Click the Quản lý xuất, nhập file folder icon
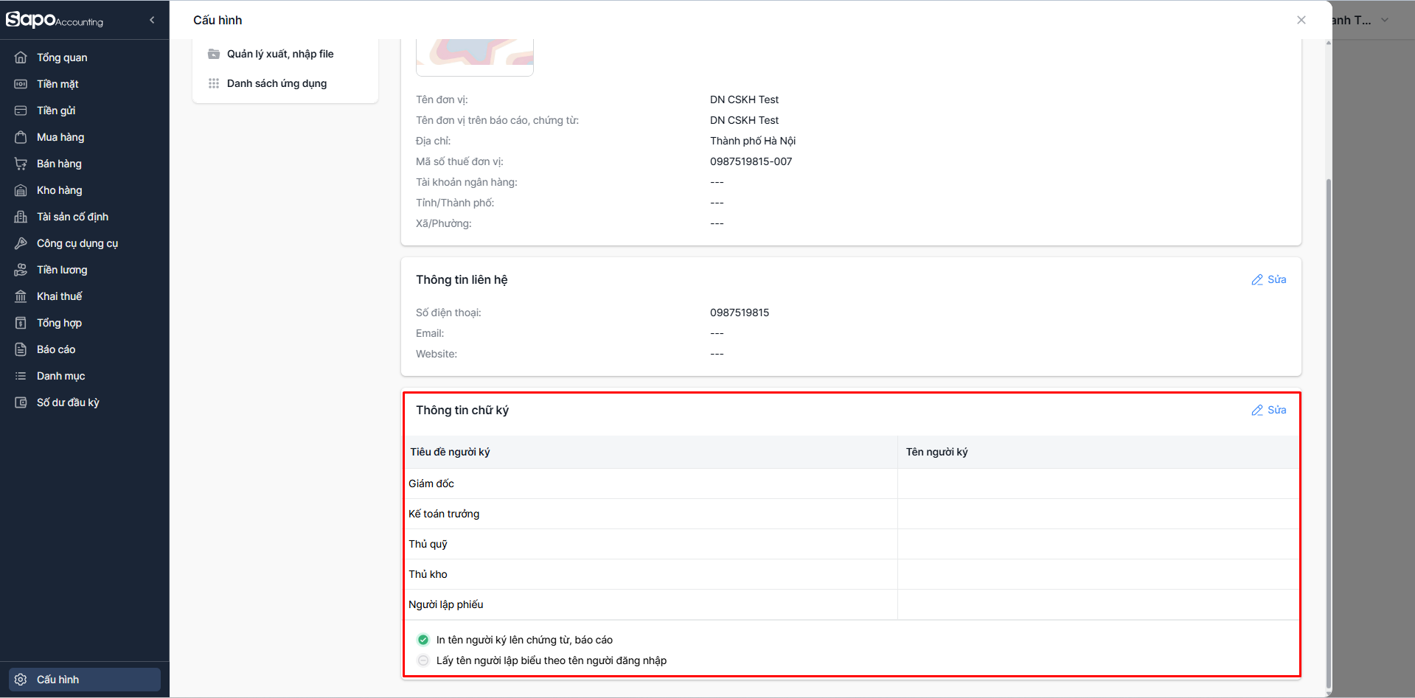This screenshot has width=1415, height=698. coord(214,54)
